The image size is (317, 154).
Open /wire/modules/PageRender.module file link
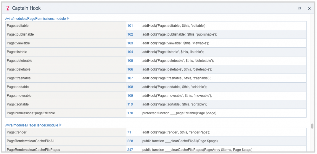tap(32, 125)
